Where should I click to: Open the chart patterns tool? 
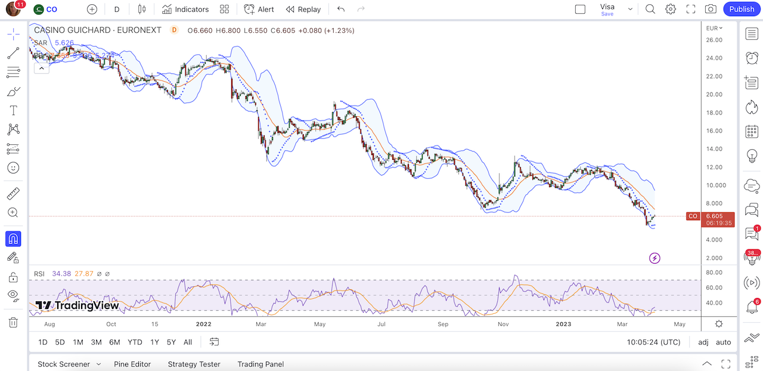click(13, 129)
